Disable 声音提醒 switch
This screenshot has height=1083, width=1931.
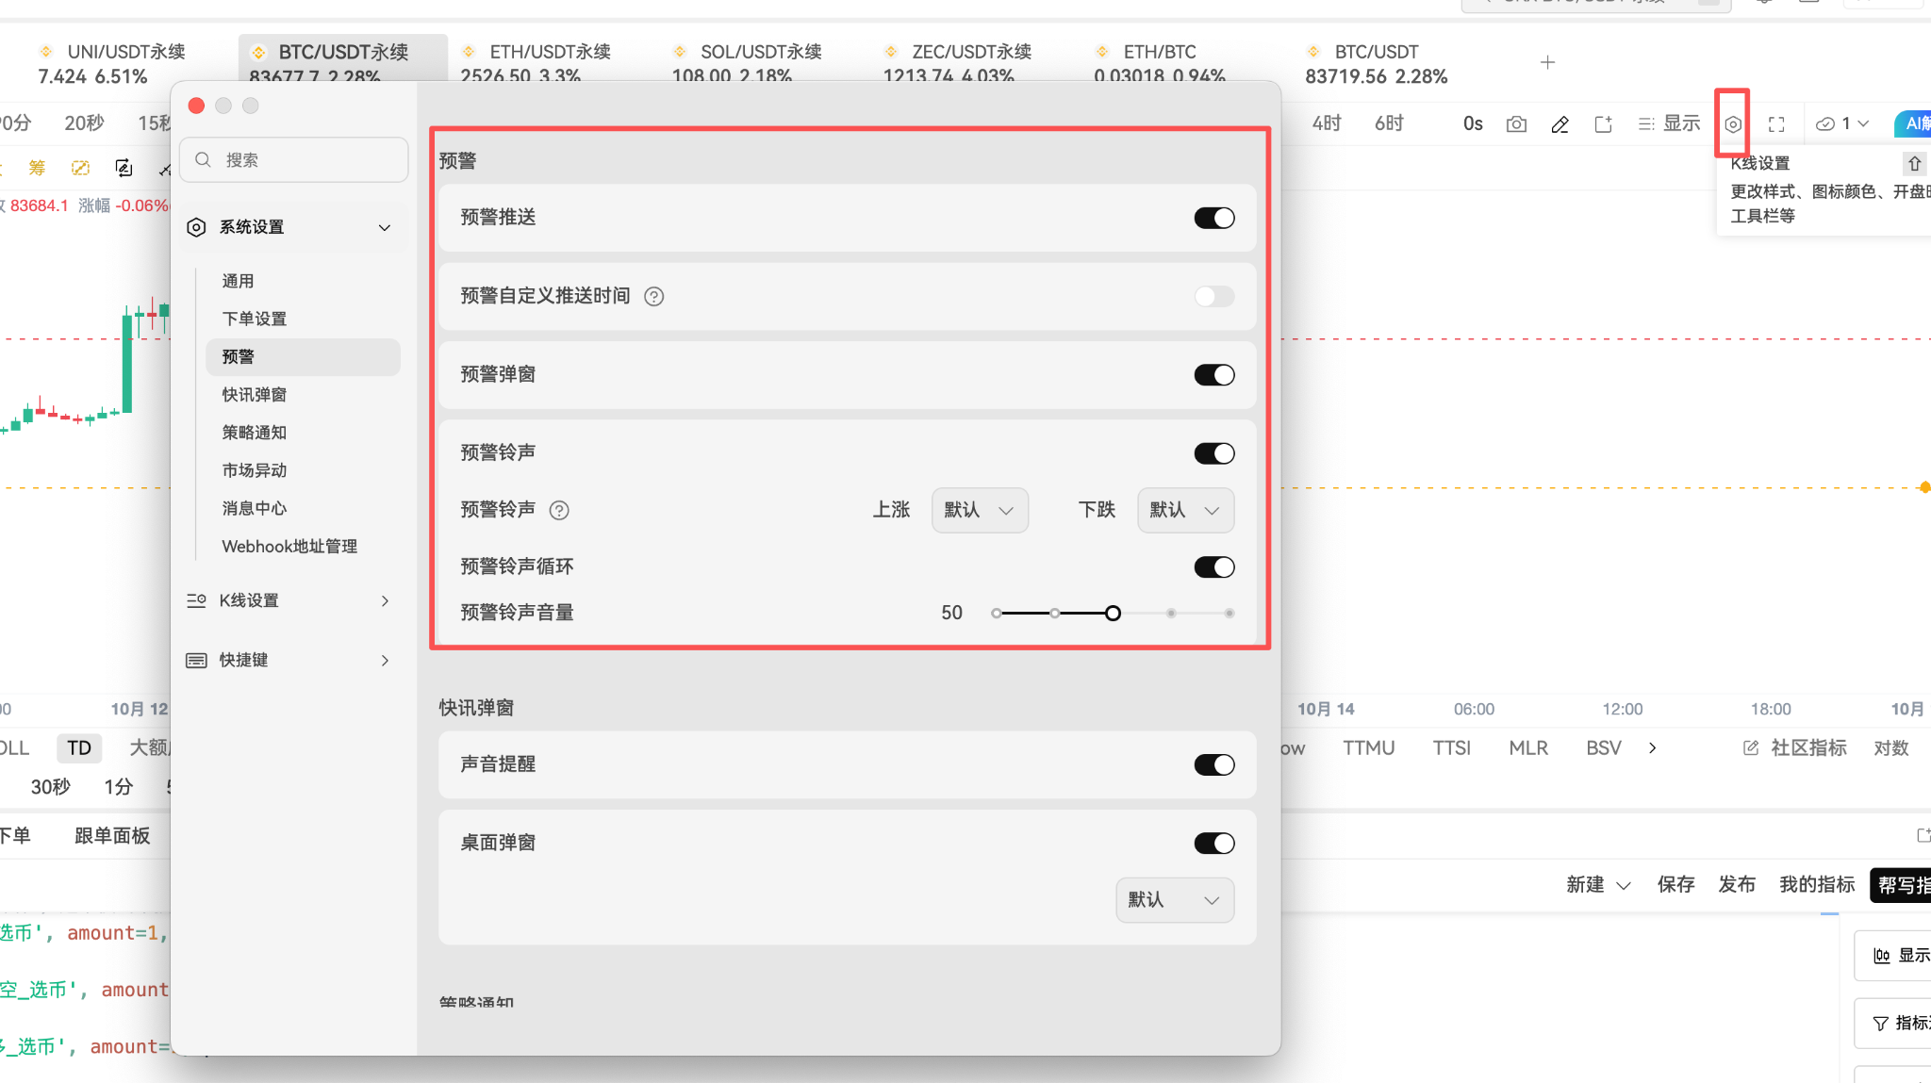[x=1213, y=764]
